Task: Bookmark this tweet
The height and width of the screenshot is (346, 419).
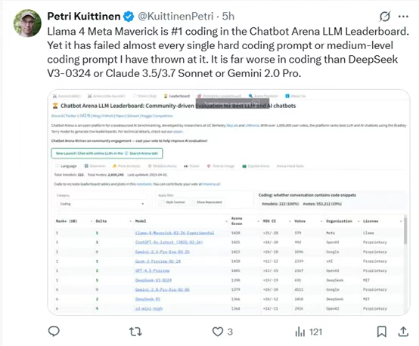Action: 382,332
